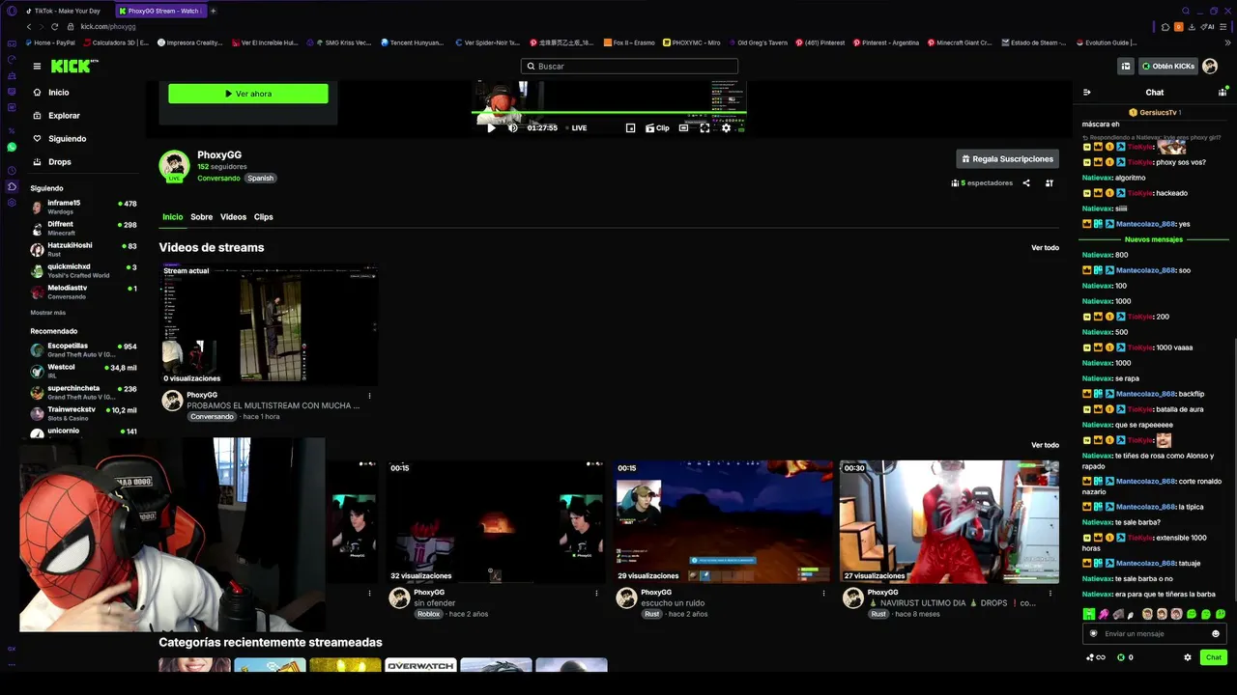Open the Home - PayPal bookmark

coord(50,42)
